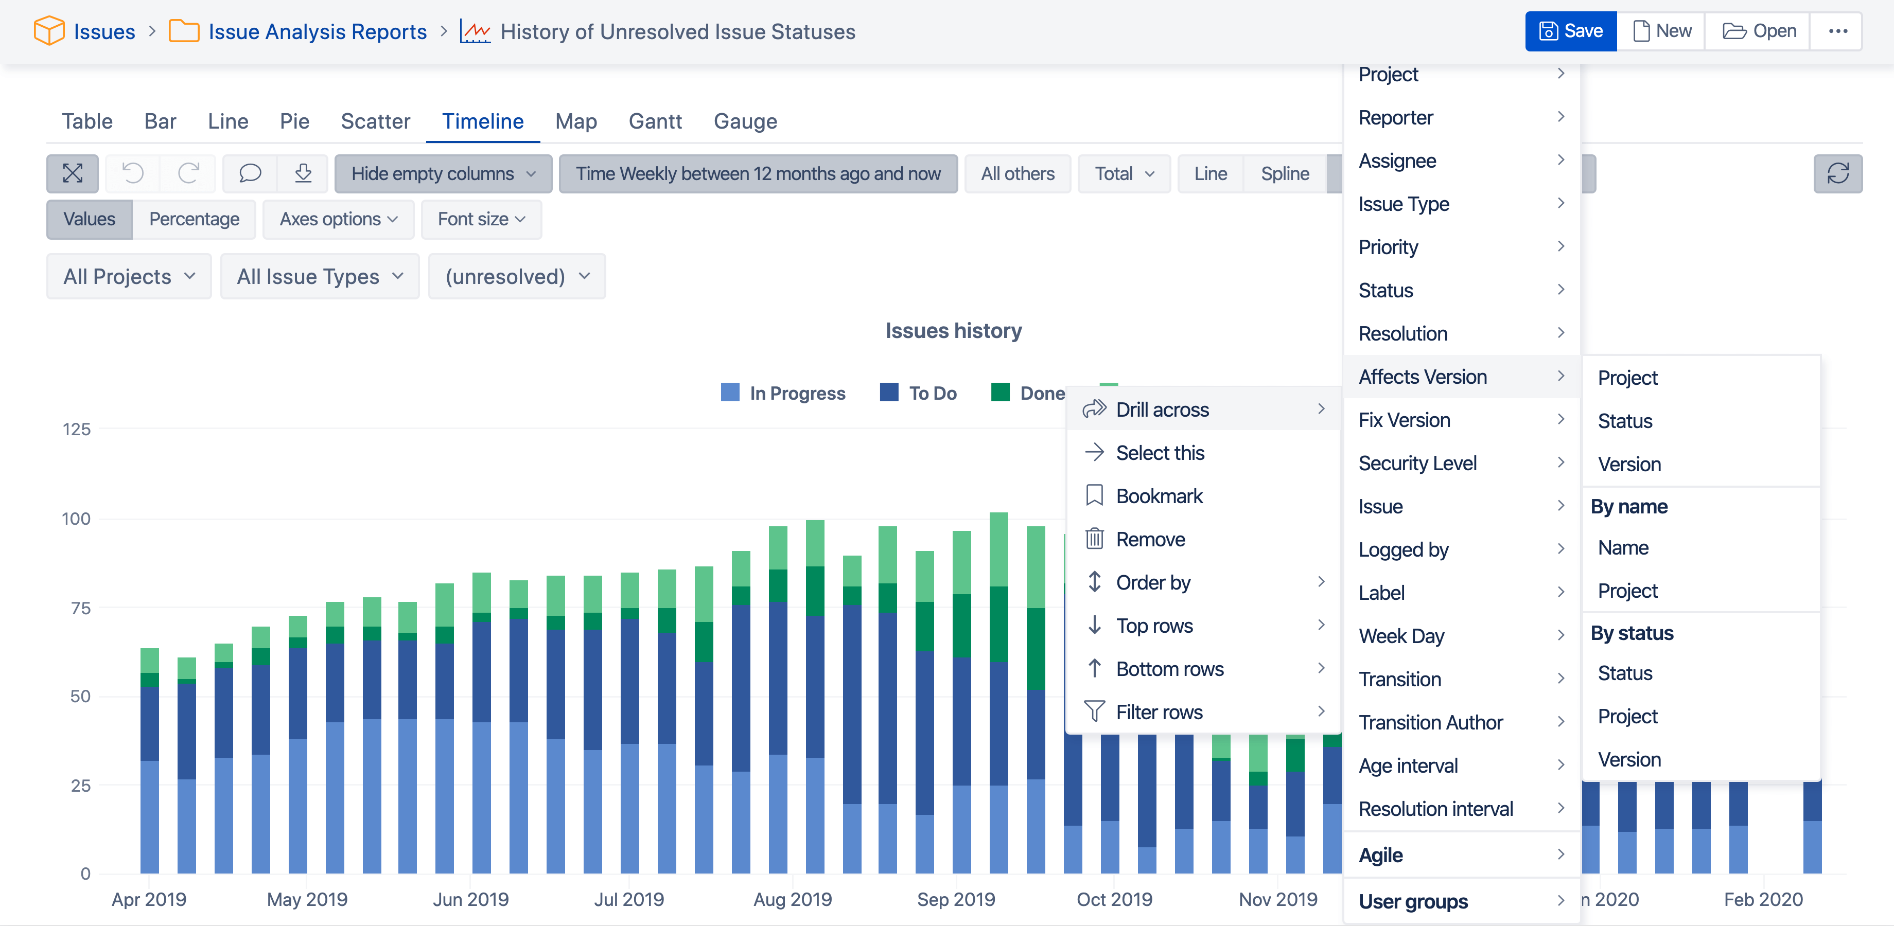Open the comment bubble icon
The image size is (1894, 926).
coord(250,173)
